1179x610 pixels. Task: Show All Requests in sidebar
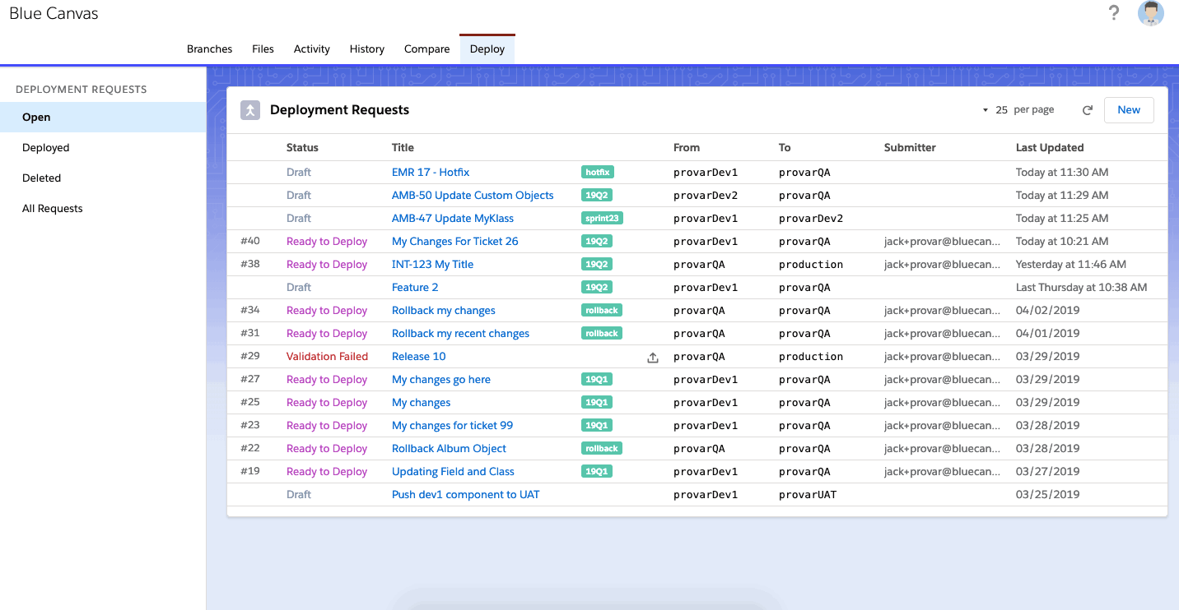click(x=103, y=209)
